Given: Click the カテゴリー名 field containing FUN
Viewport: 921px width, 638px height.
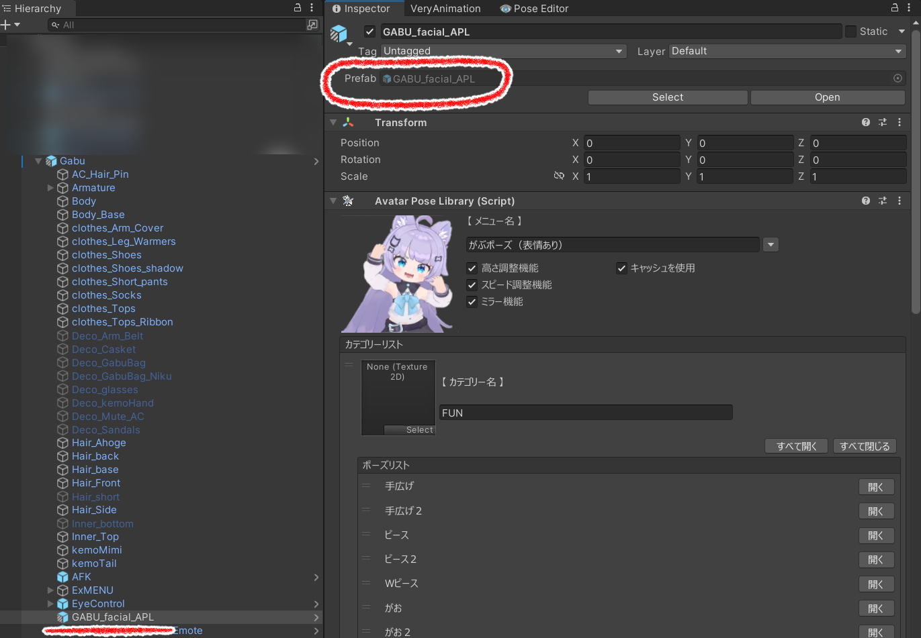Looking at the screenshot, I should pyautogui.click(x=585, y=413).
